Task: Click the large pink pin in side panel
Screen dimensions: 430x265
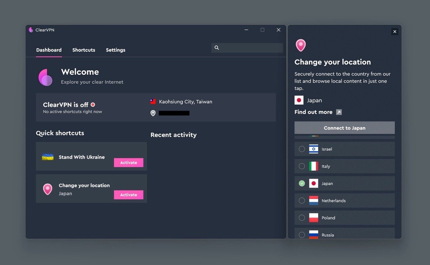Action: pyautogui.click(x=301, y=45)
